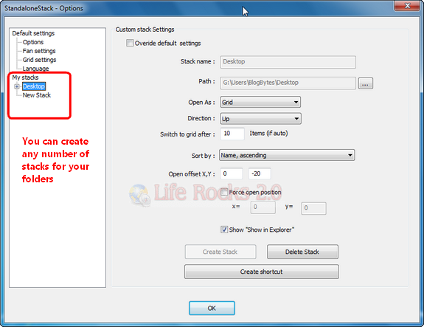Image resolution: width=424 pixels, height=327 pixels.
Task: Close the StandaloneStack Options window
Action: point(408,6)
